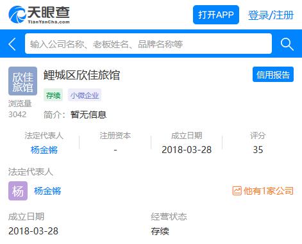302x244 pixels.
Task: Click the 小微企业 tag
Action: (85, 95)
